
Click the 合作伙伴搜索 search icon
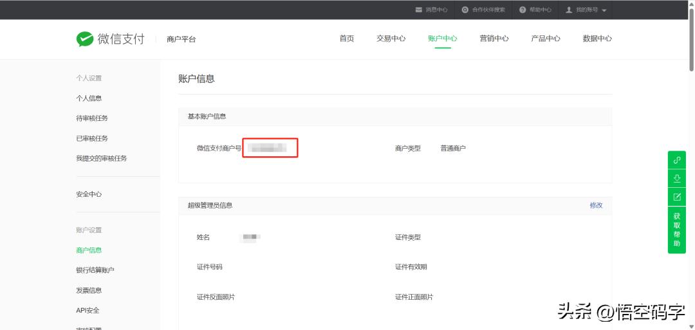tap(465, 10)
